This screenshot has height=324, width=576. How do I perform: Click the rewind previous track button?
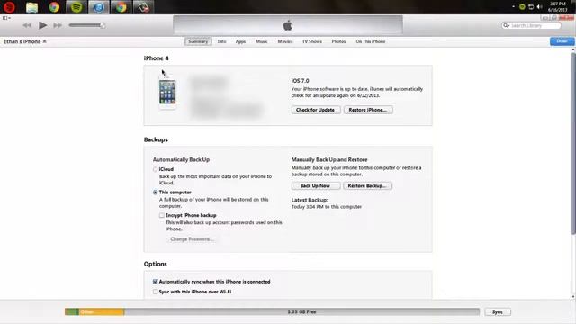(x=27, y=25)
